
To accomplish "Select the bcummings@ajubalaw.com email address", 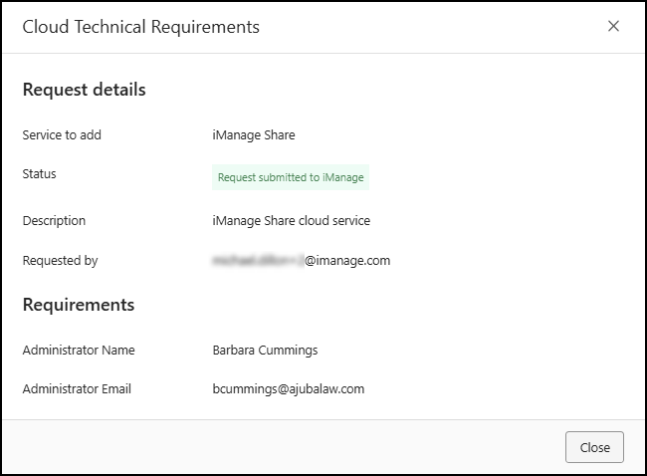I will click(288, 389).
